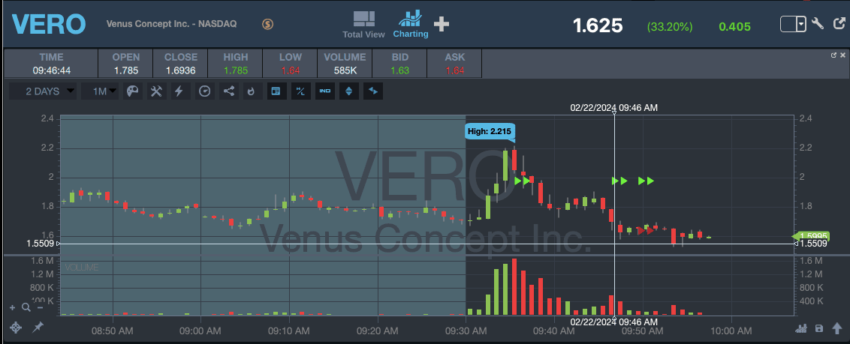The image size is (850, 344).
Task: Click the first pair of green arrow markers
Action: [x=522, y=181]
